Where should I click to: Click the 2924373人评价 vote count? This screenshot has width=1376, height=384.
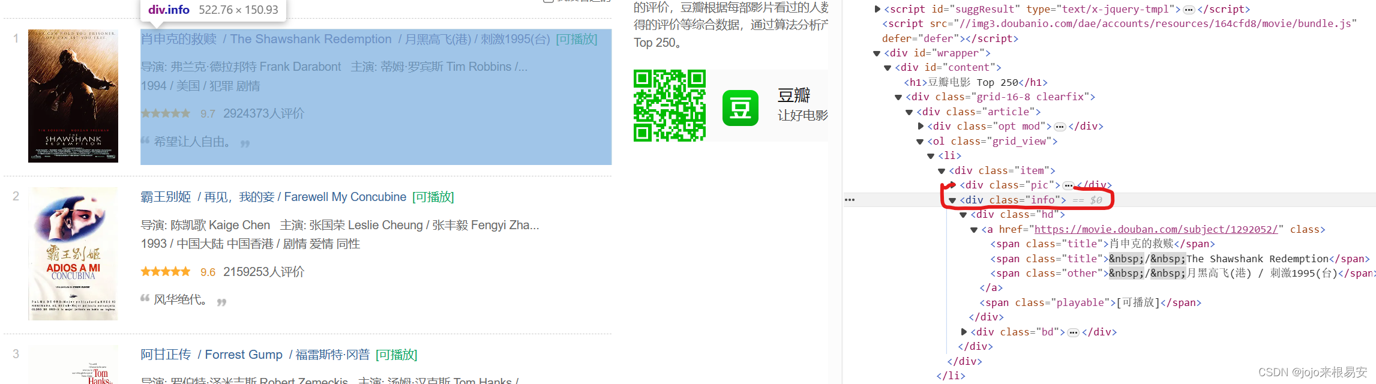(264, 113)
